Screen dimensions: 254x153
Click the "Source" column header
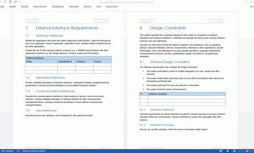[102, 62]
